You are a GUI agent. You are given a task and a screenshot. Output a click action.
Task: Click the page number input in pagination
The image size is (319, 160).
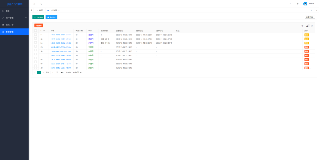pyautogui.click(x=53, y=73)
